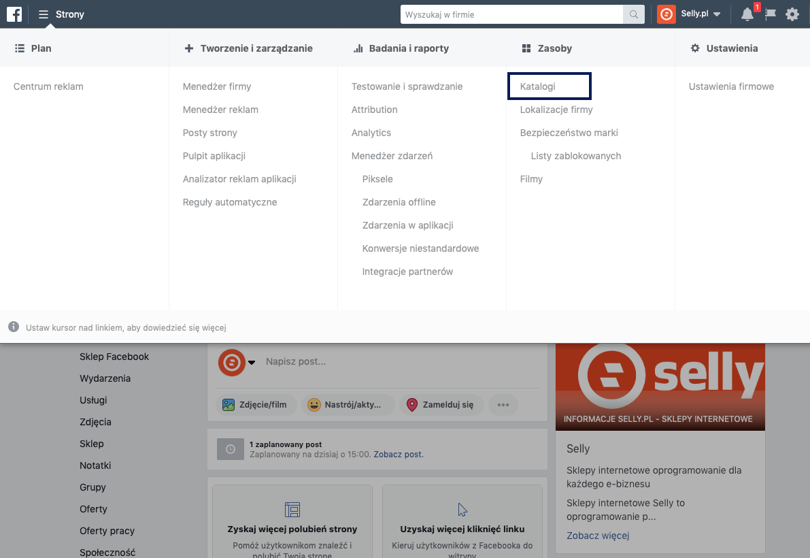Expand more post options (three dots)
Image resolution: width=810 pixels, height=558 pixels.
503,405
